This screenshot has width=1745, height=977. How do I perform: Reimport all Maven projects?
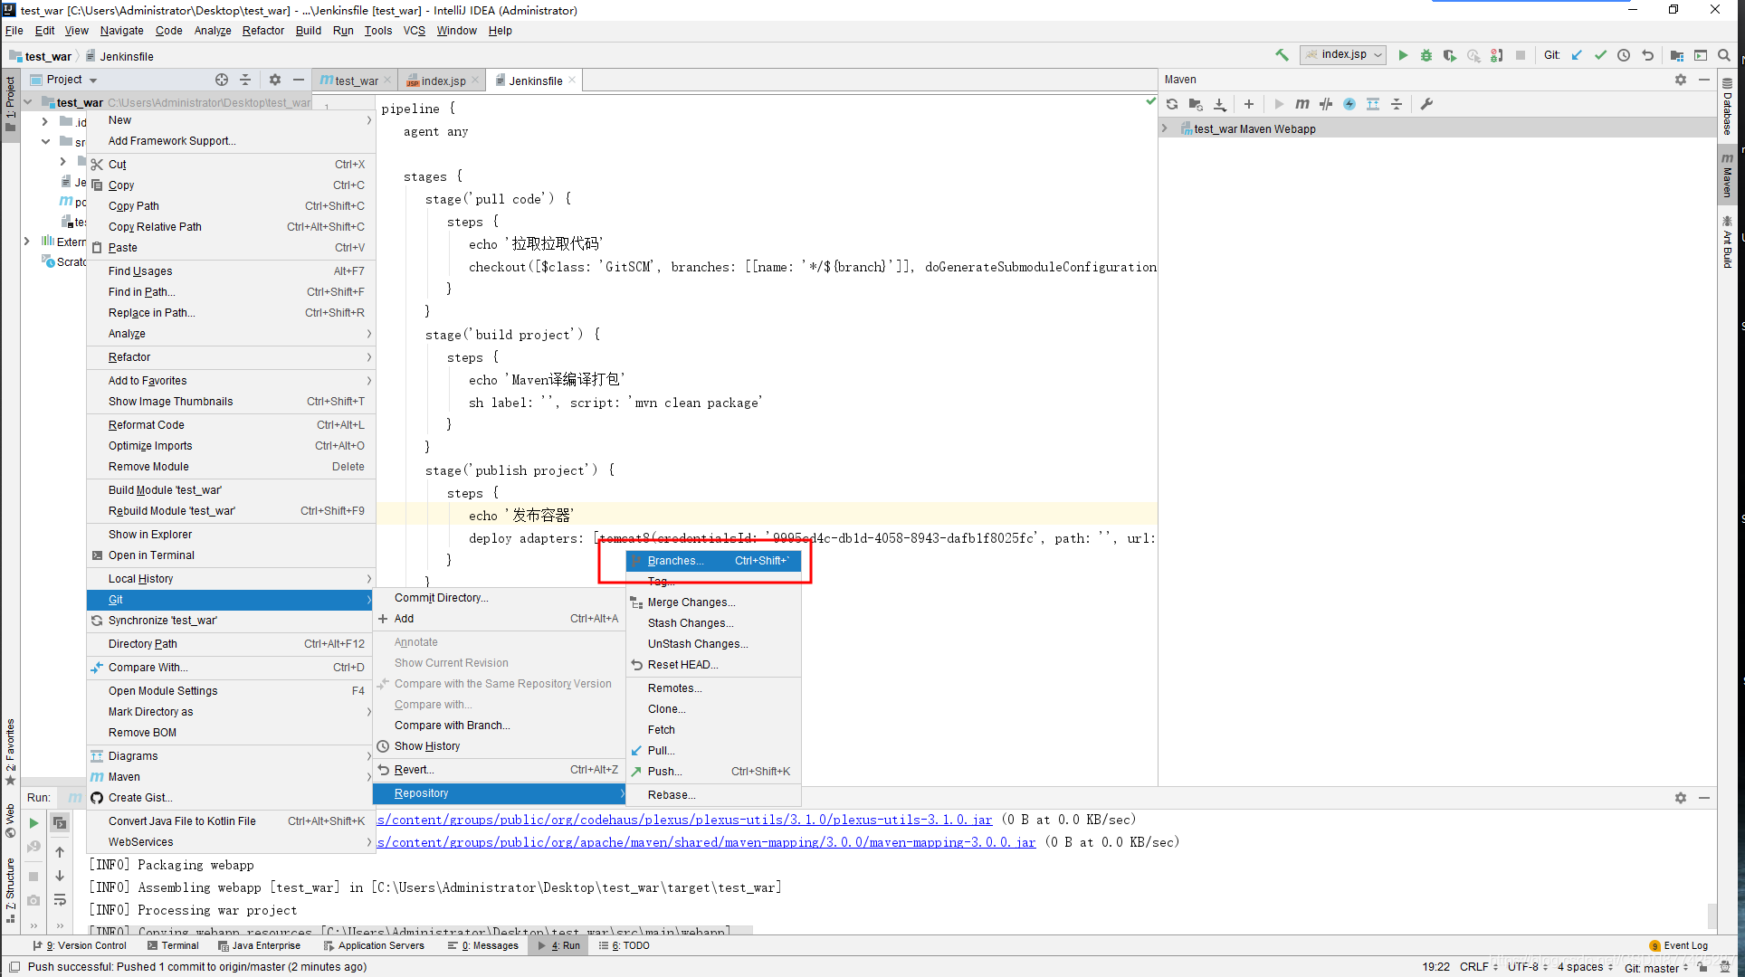point(1172,104)
